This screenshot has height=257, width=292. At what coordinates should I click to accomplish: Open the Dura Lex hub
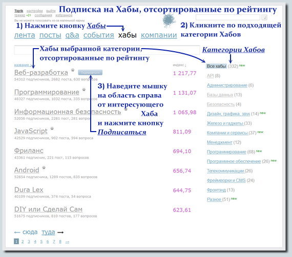[x=29, y=189]
